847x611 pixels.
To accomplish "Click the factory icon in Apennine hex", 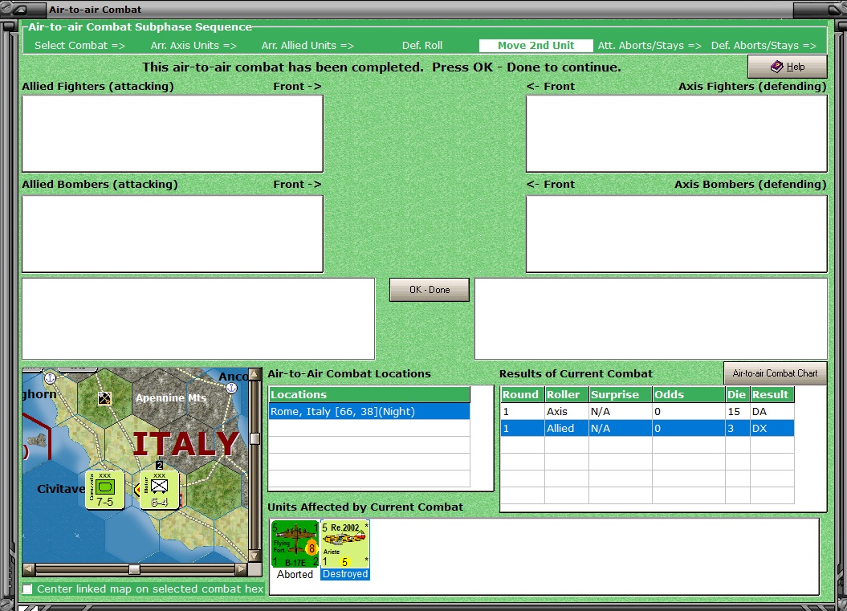I will coord(105,399).
